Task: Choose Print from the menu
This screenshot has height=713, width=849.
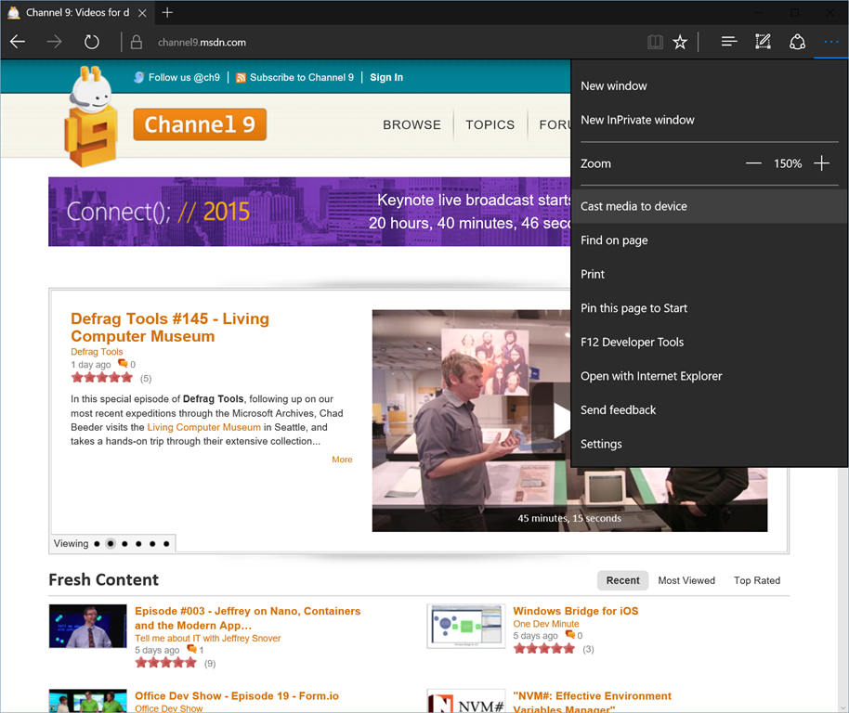Action: (710, 274)
